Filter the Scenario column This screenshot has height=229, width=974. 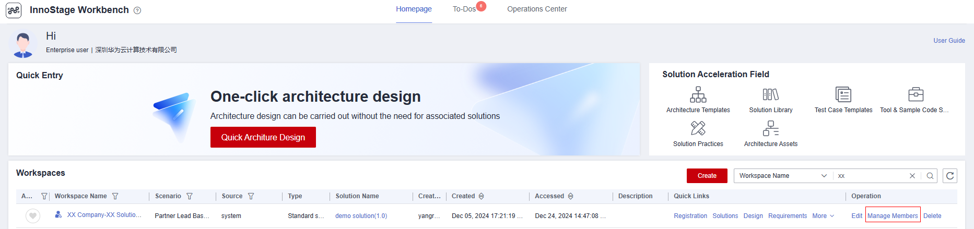(190, 196)
